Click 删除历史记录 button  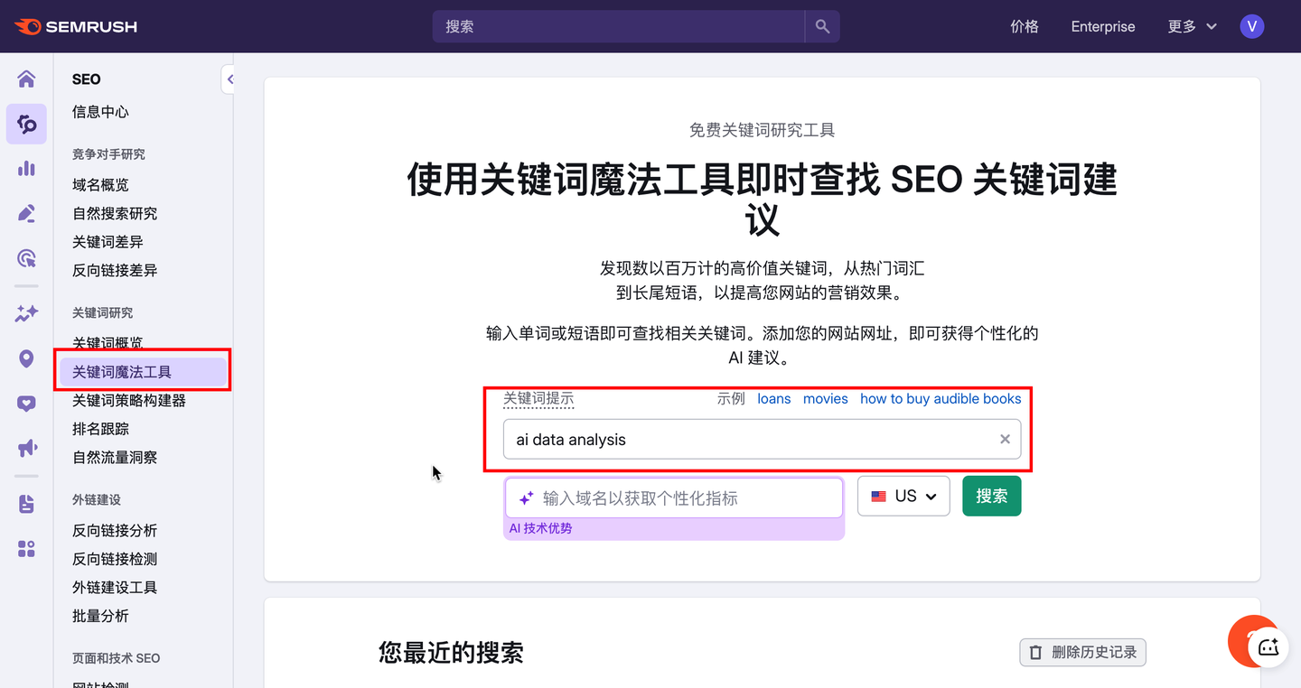[x=1083, y=652]
